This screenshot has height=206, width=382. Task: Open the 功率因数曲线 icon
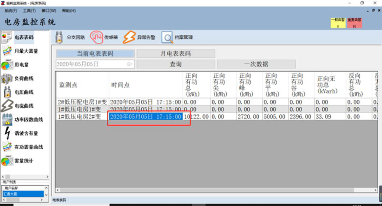click(x=7, y=120)
